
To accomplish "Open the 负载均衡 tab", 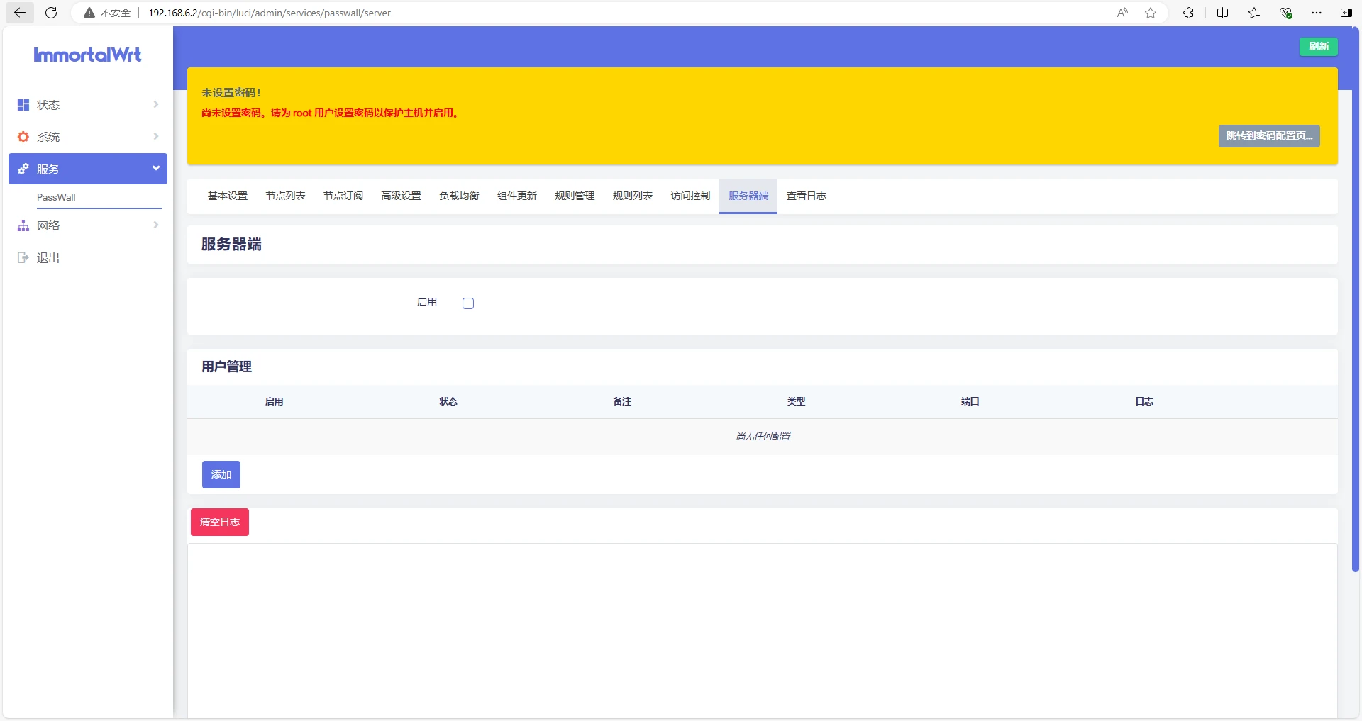I will (x=459, y=196).
